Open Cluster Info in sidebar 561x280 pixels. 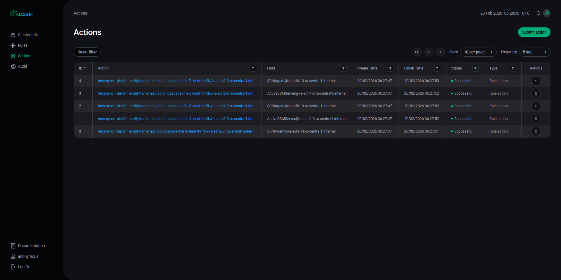28,35
